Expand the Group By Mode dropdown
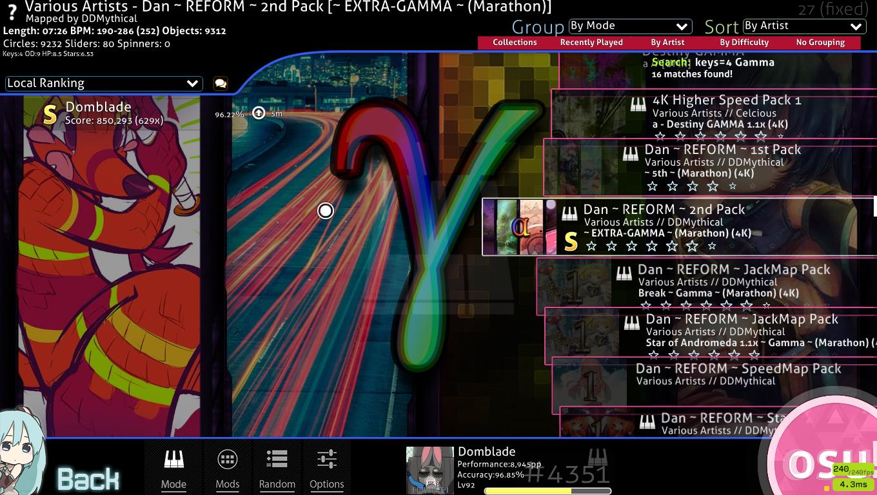The width and height of the screenshot is (877, 495). coord(629,26)
